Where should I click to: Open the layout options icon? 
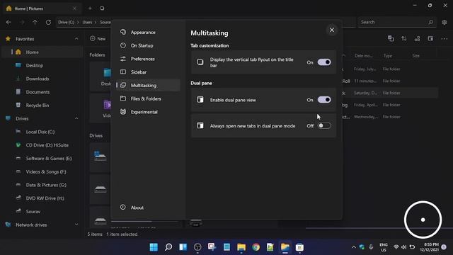point(417,38)
